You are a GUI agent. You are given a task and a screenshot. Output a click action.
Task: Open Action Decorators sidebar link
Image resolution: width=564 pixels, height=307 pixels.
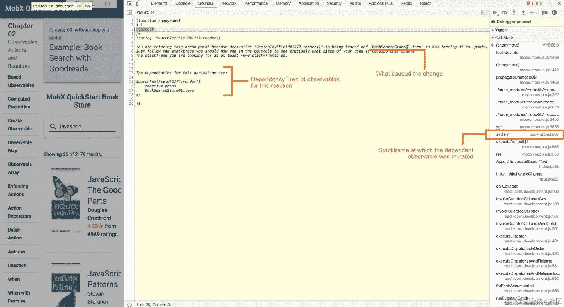[19, 212]
